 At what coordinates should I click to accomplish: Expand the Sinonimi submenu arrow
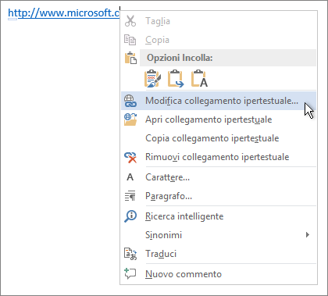click(308, 235)
